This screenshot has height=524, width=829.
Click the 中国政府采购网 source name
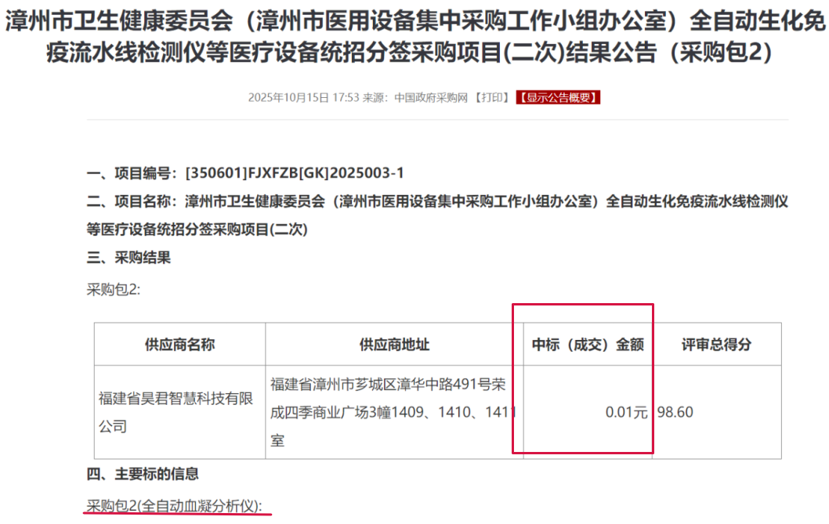tap(431, 98)
